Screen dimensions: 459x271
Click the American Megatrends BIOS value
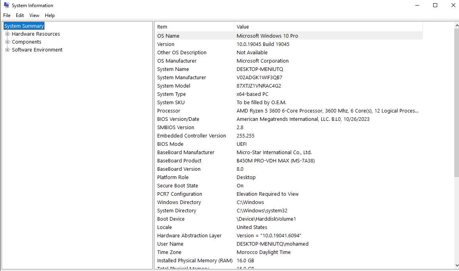click(303, 119)
